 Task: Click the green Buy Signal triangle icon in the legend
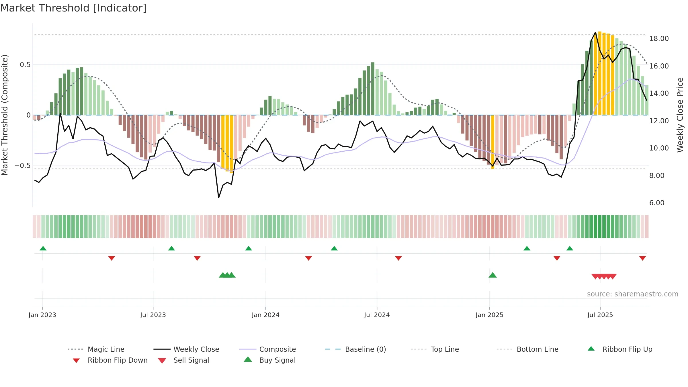tap(248, 359)
